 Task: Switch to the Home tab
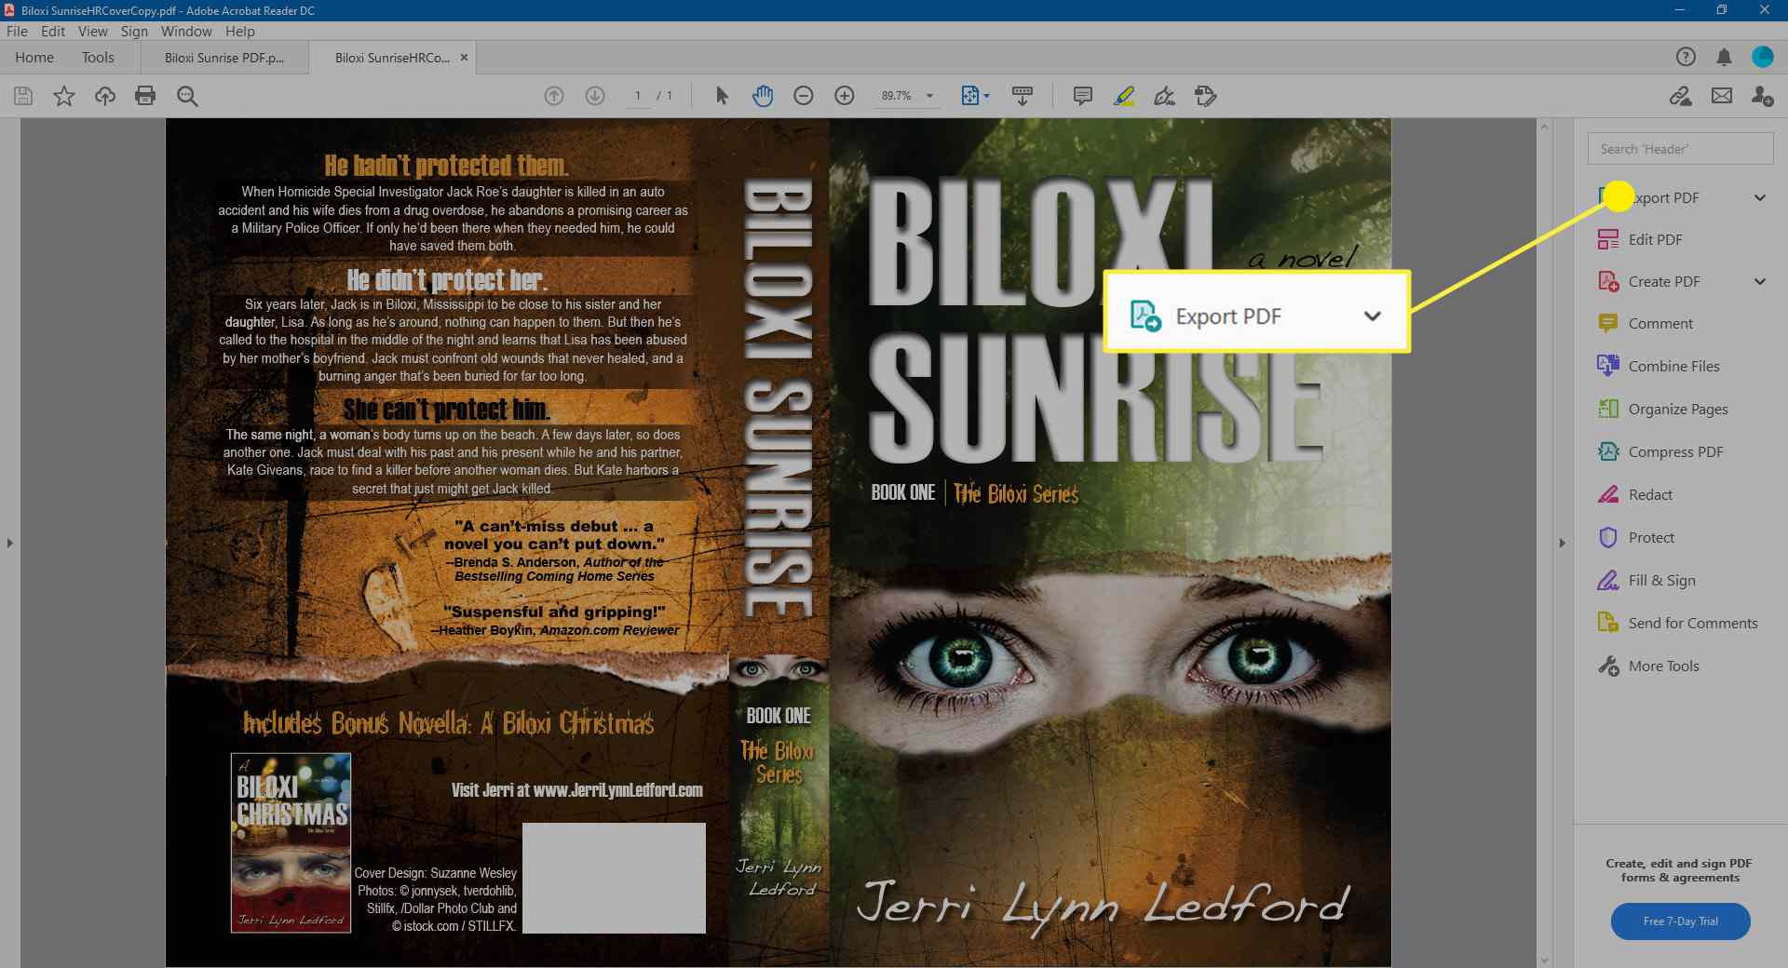coord(34,57)
